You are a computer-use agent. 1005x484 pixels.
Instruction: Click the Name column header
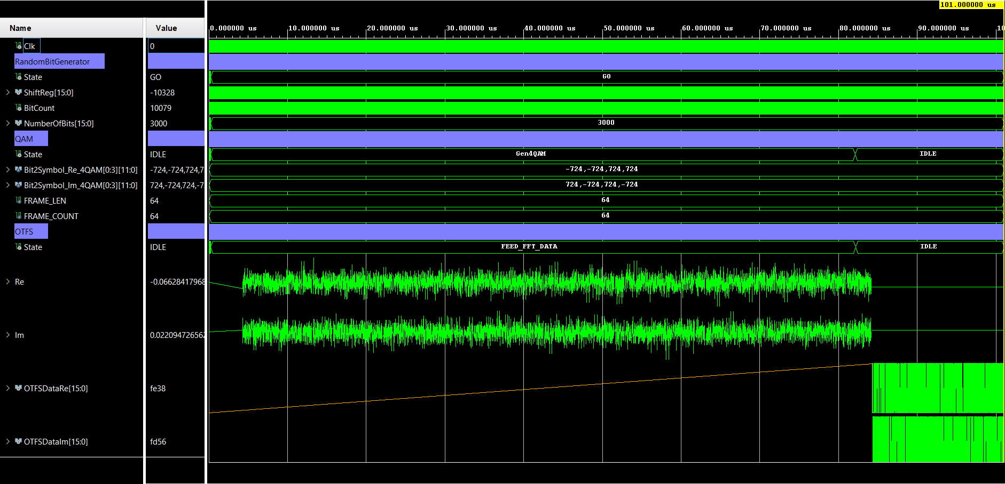pyautogui.click(x=21, y=28)
